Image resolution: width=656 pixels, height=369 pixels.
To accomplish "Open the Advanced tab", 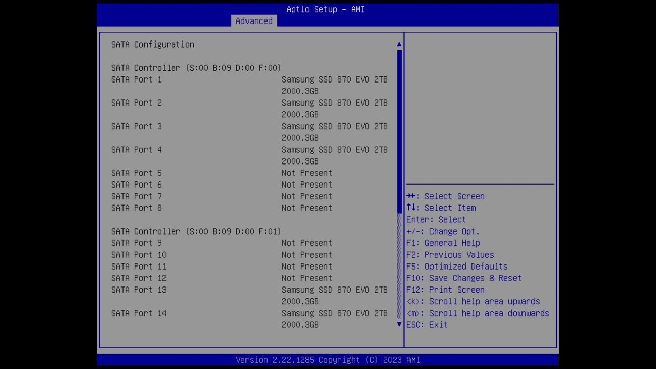I will pyautogui.click(x=254, y=21).
